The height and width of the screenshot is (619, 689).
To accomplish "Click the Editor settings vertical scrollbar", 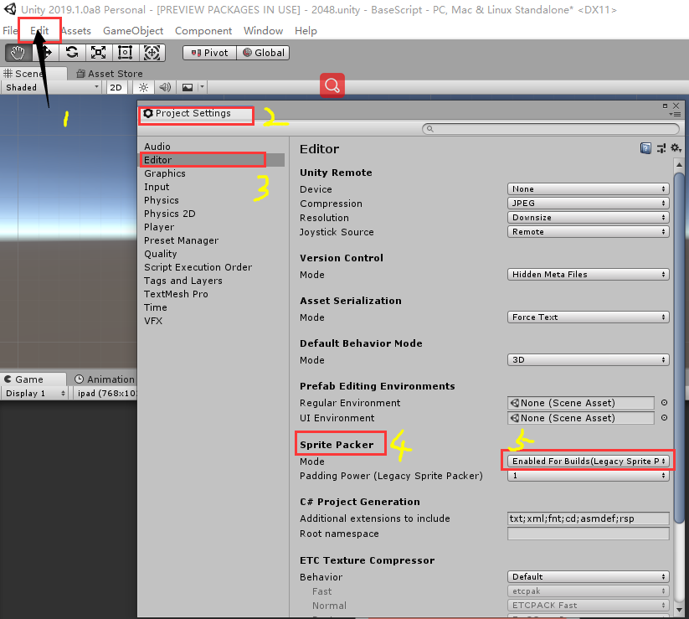I will [x=679, y=348].
